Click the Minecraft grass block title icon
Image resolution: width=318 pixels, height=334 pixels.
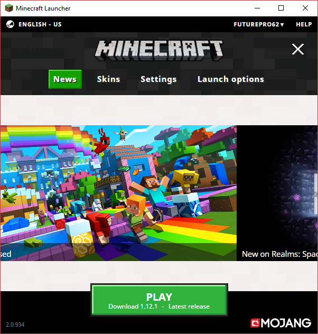tap(9, 8)
